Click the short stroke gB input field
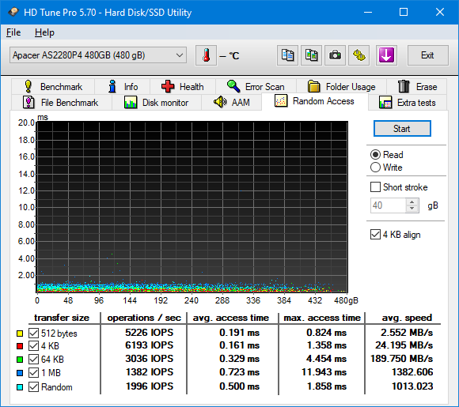 point(388,205)
